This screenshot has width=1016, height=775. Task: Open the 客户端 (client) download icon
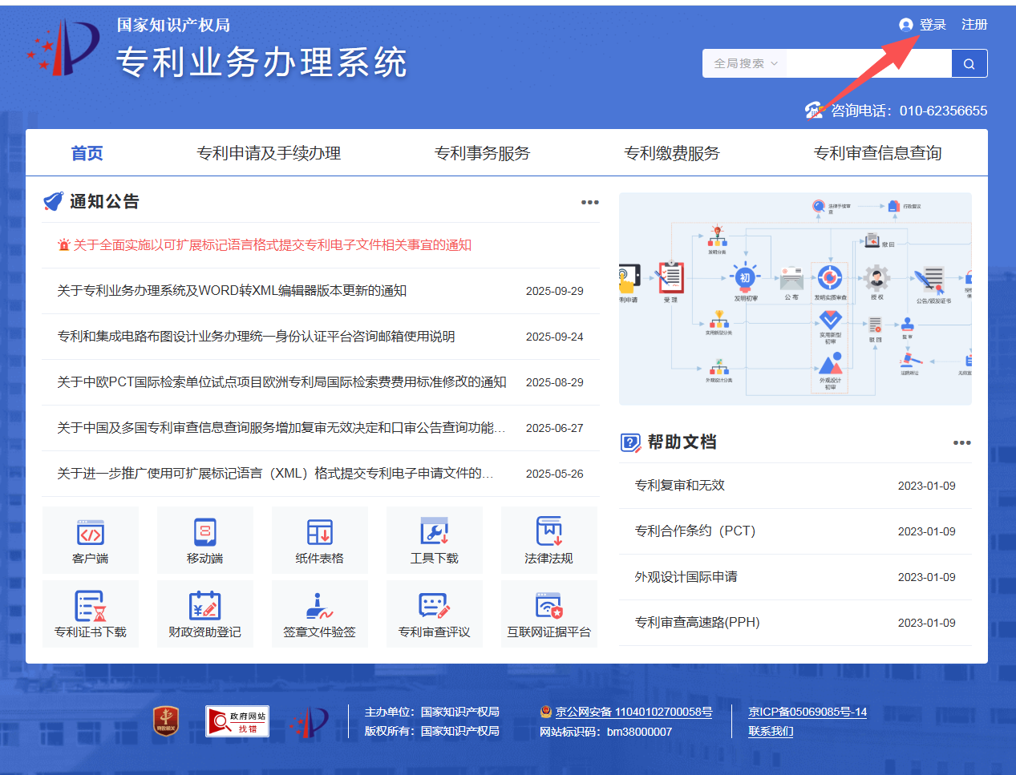[x=91, y=539]
